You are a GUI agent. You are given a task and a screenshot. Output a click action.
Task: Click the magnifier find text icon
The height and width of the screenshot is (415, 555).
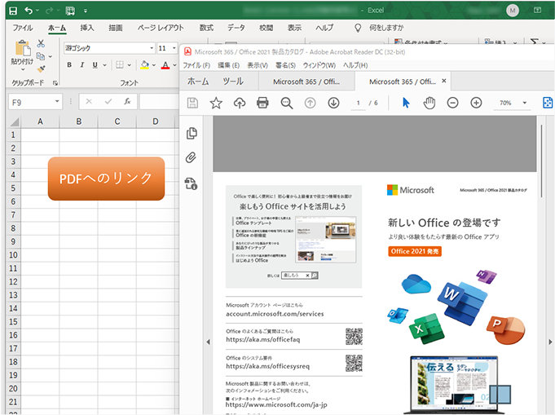point(286,103)
